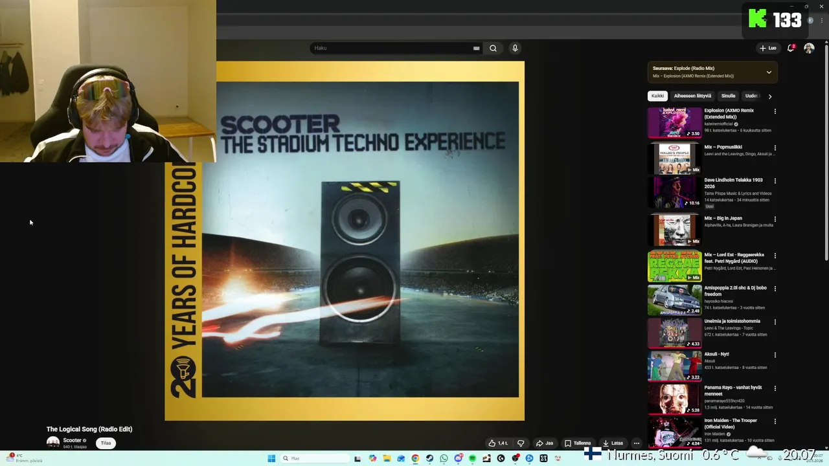The image size is (829, 466).
Task: Open options for Aksuli - Nyt! video
Action: [775, 355]
